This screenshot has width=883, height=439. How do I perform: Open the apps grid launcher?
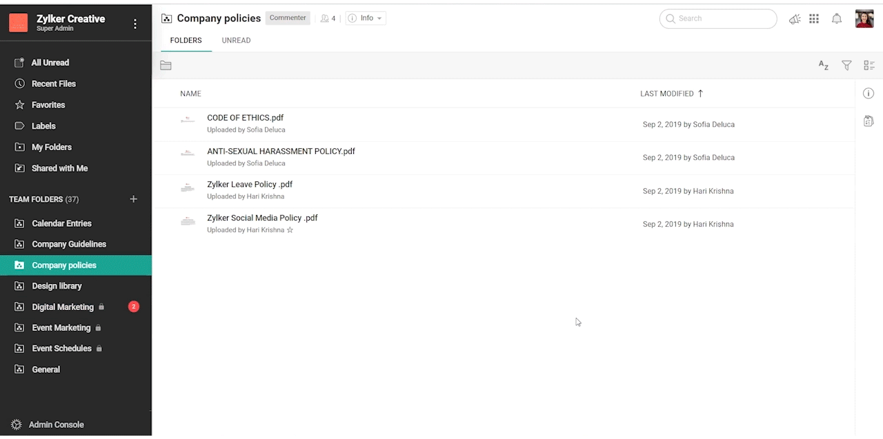tap(814, 19)
